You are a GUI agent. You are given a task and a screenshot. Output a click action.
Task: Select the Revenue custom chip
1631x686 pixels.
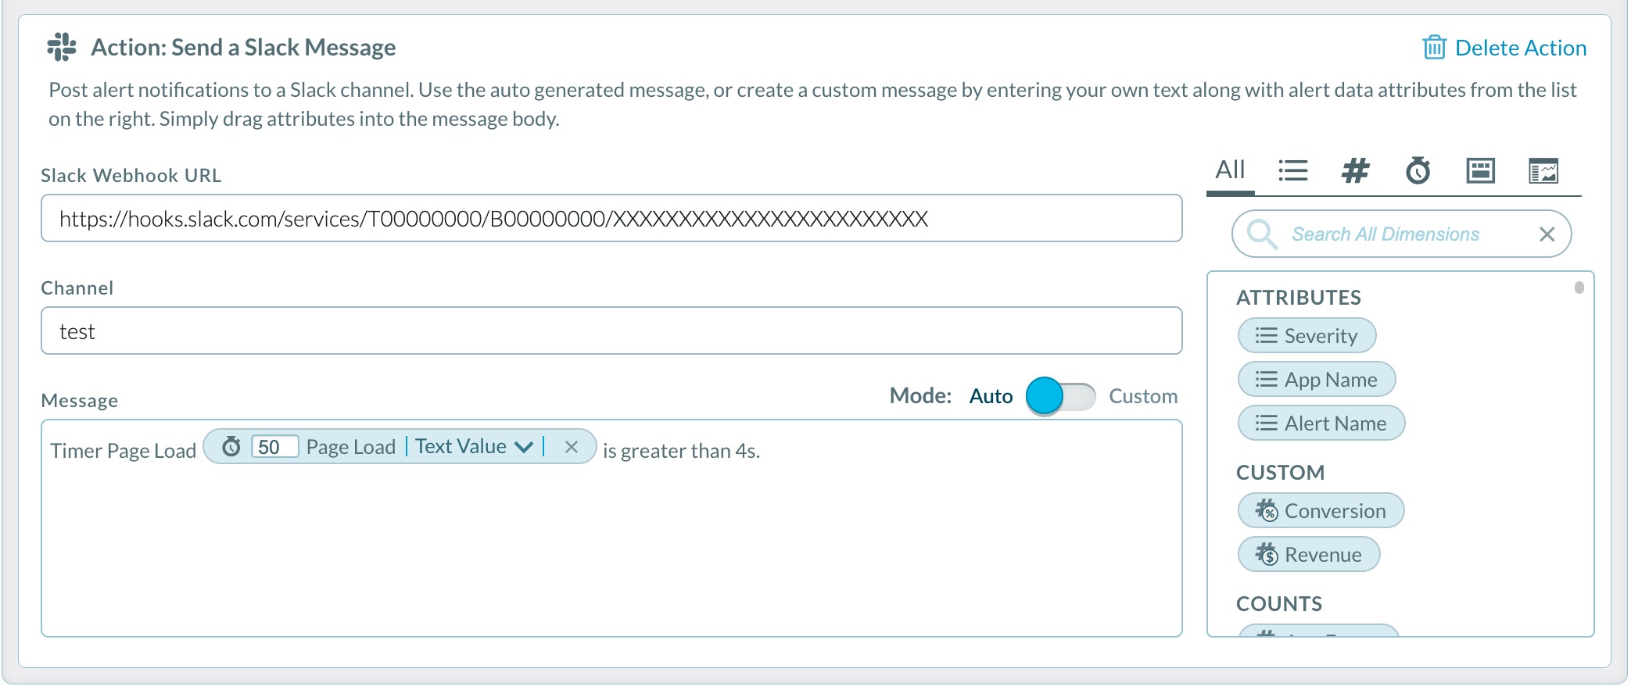pos(1309,554)
